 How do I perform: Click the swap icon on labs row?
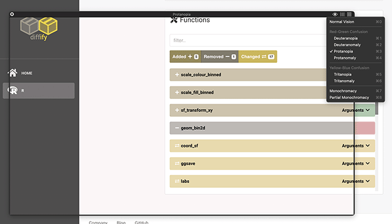pos(177,181)
